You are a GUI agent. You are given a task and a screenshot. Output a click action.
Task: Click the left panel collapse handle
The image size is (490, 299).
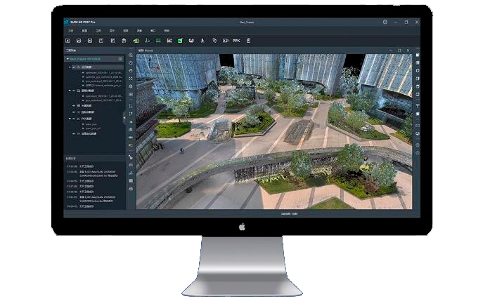tap(125, 117)
